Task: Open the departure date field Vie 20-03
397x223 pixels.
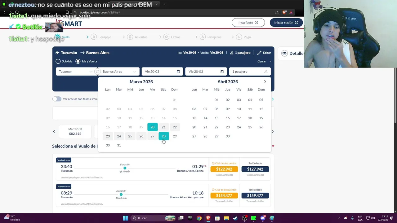Action: [x=162, y=72]
